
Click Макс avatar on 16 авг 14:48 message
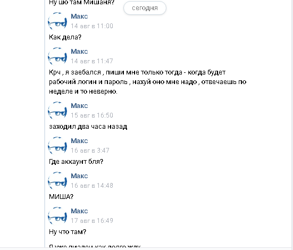point(57,181)
